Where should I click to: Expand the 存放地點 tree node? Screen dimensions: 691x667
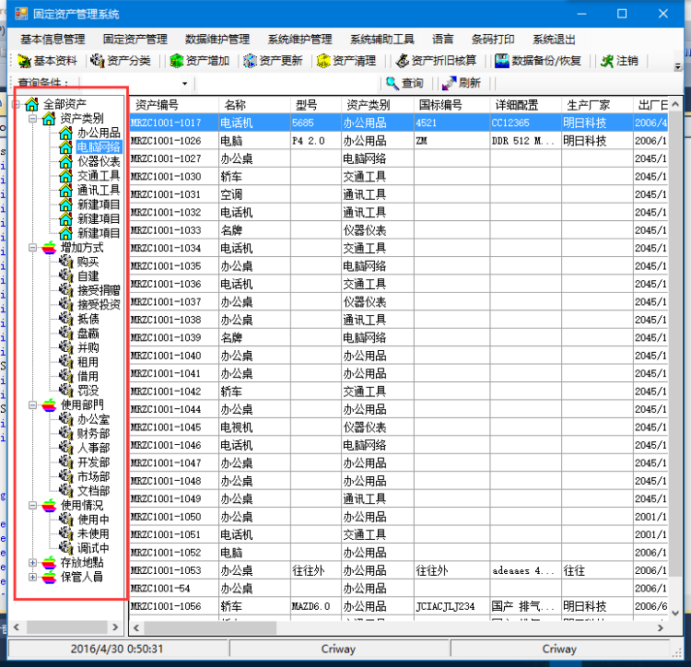tap(34, 563)
